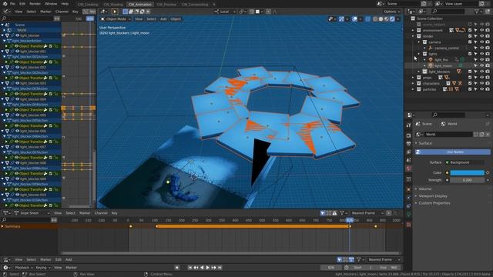Viewport: 493px width, 277px height.
Task: Open the Nearest Frame snapping dropdown in dope sheet
Action: click(367, 213)
